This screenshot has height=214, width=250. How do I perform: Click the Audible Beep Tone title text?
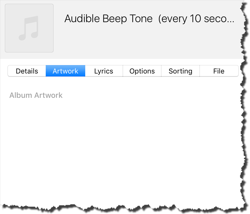(x=149, y=19)
